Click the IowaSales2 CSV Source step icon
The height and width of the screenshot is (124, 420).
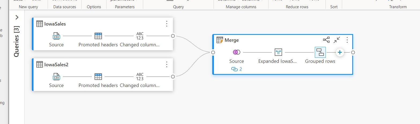[56, 77]
